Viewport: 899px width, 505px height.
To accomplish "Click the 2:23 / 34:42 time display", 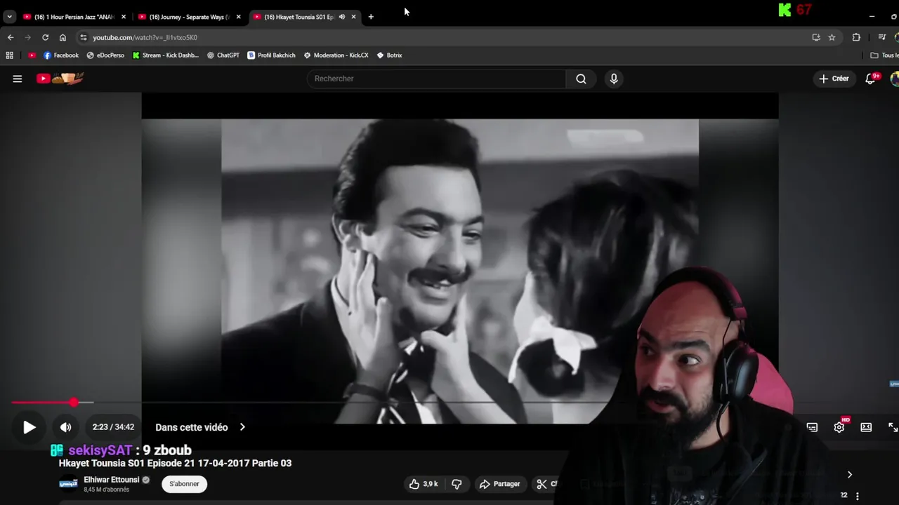I will coord(113,427).
